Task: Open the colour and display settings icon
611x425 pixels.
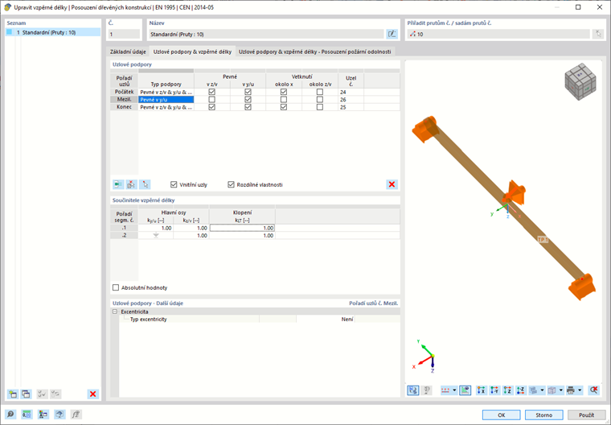Action: [43, 415]
